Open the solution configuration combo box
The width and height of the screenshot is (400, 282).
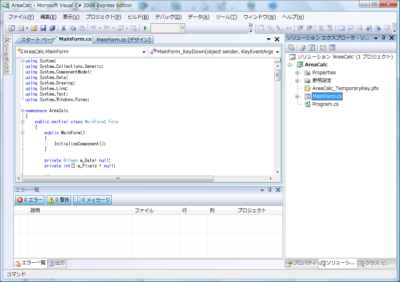pos(168,28)
